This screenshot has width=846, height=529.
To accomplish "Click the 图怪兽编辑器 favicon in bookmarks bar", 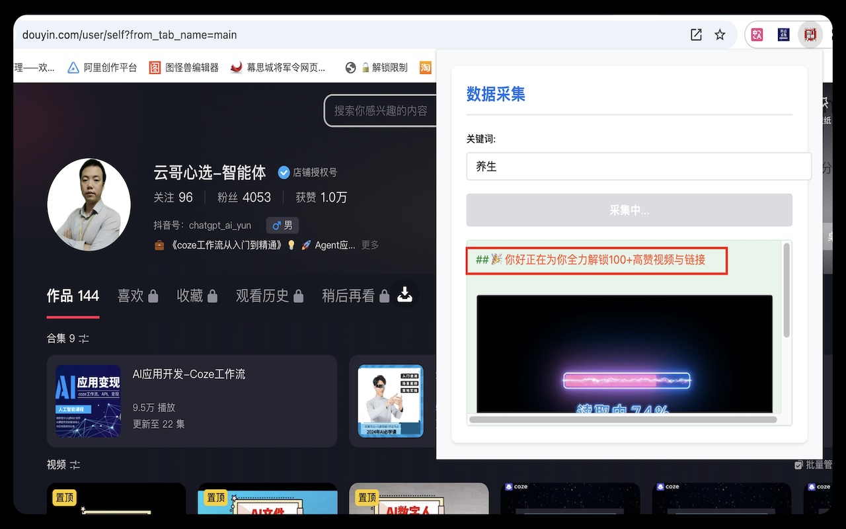I will click(155, 67).
